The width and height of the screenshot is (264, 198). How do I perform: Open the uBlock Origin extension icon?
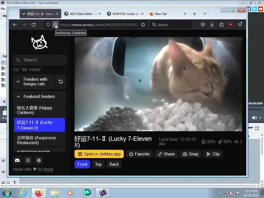tap(231, 24)
